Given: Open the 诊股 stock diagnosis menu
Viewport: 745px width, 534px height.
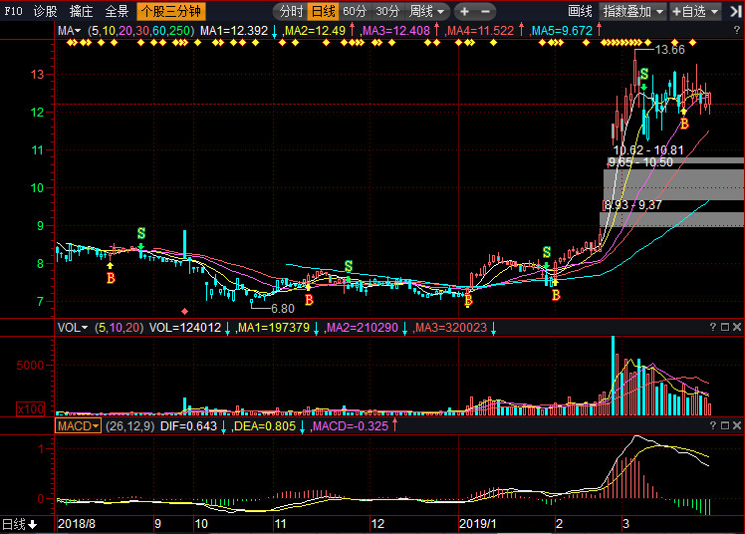Looking at the screenshot, I should click(46, 11).
